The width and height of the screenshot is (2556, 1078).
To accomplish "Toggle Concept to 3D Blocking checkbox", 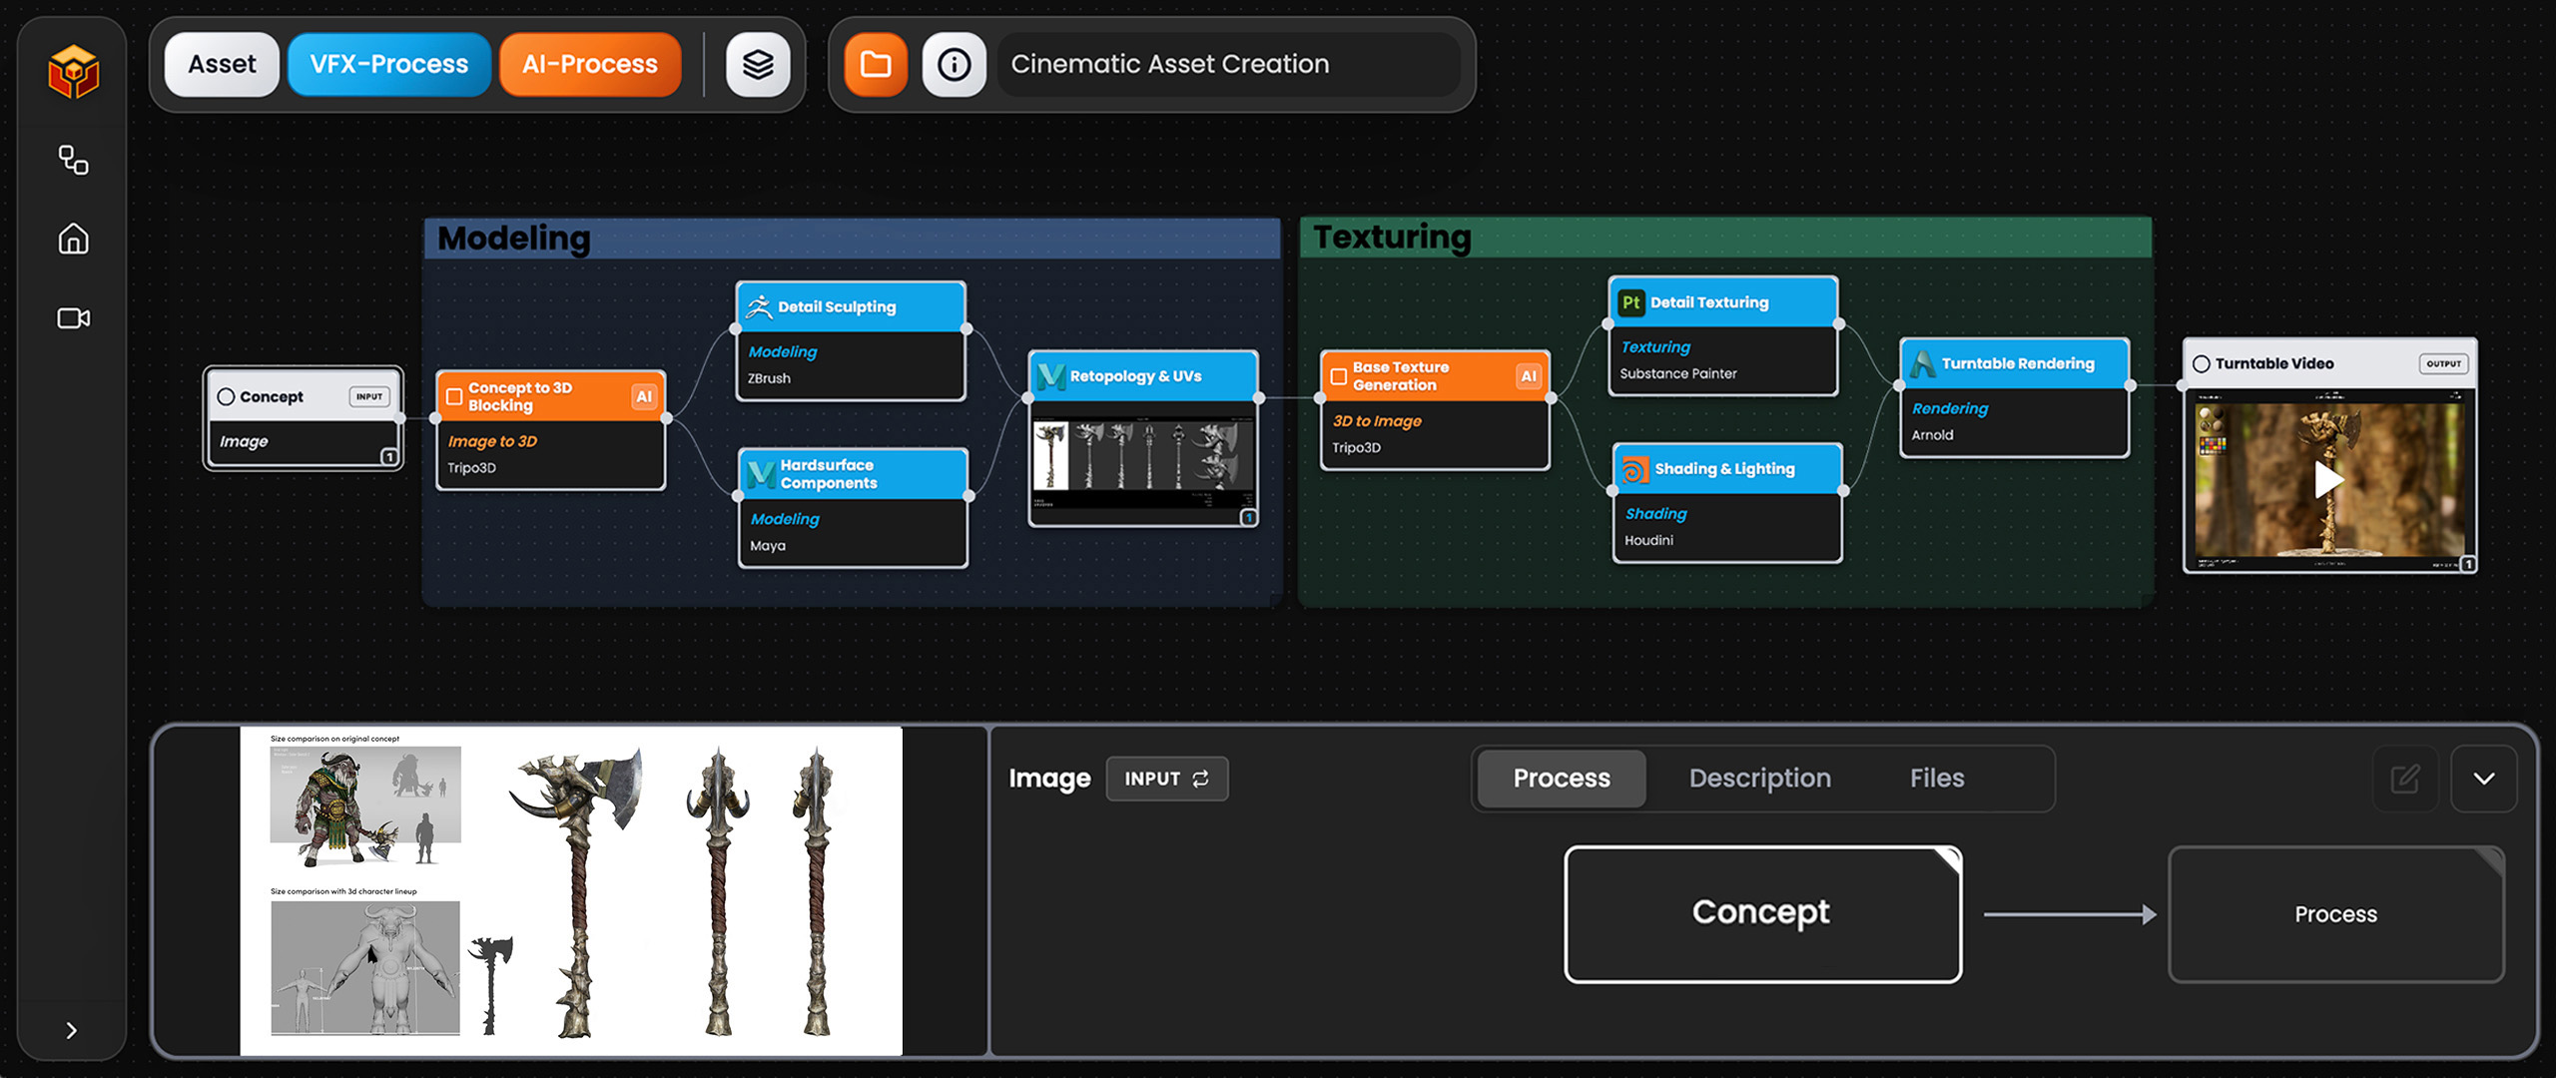I will pyautogui.click(x=454, y=396).
